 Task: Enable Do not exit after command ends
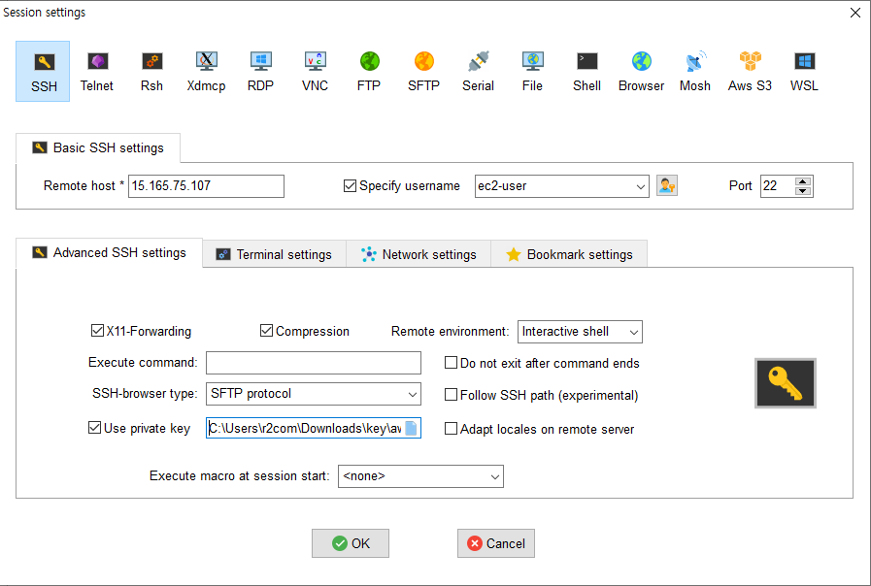click(452, 363)
